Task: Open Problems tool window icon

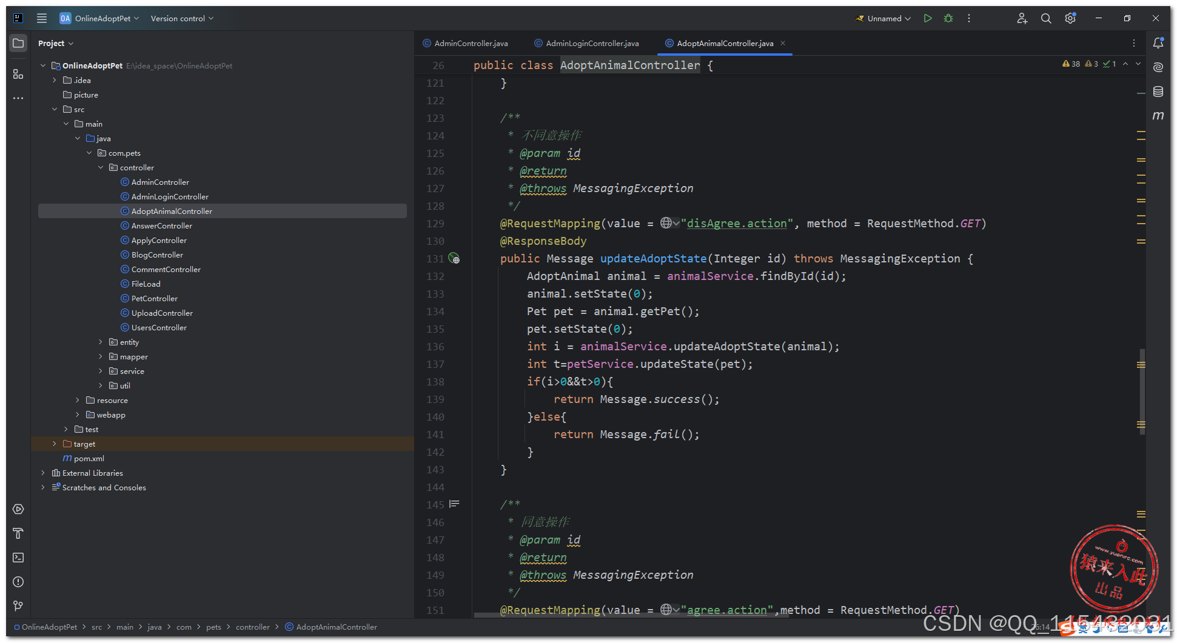Action: 18,582
